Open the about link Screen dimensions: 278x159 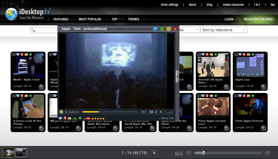point(192,5)
